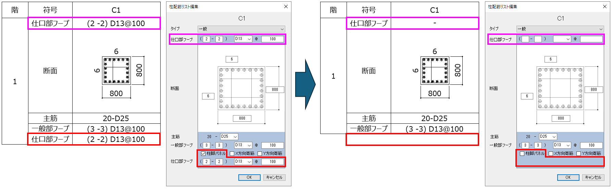612x189 pixels.
Task: Click (3 -3) D13@100 cell in right table
Action: point(435,129)
